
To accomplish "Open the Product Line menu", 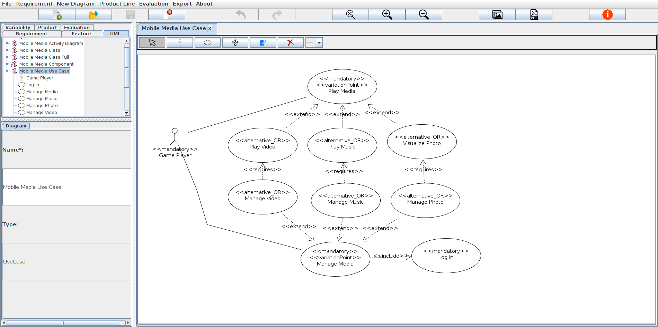I will (117, 4).
